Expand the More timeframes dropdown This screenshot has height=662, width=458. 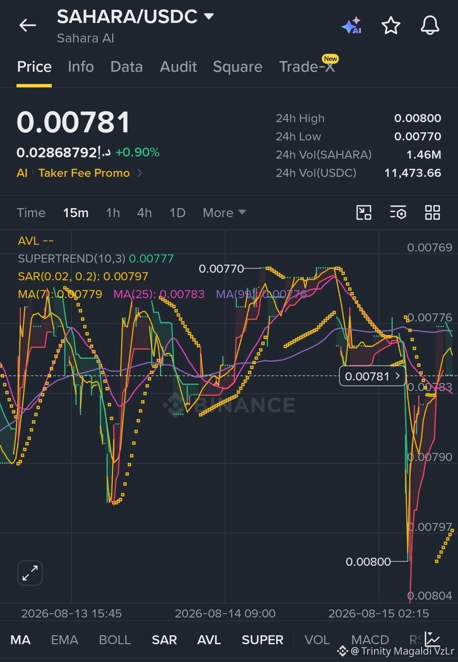pos(224,212)
